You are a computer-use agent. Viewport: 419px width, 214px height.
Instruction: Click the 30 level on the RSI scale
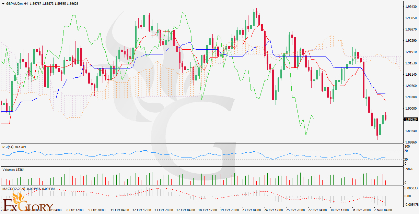click(x=406, y=160)
